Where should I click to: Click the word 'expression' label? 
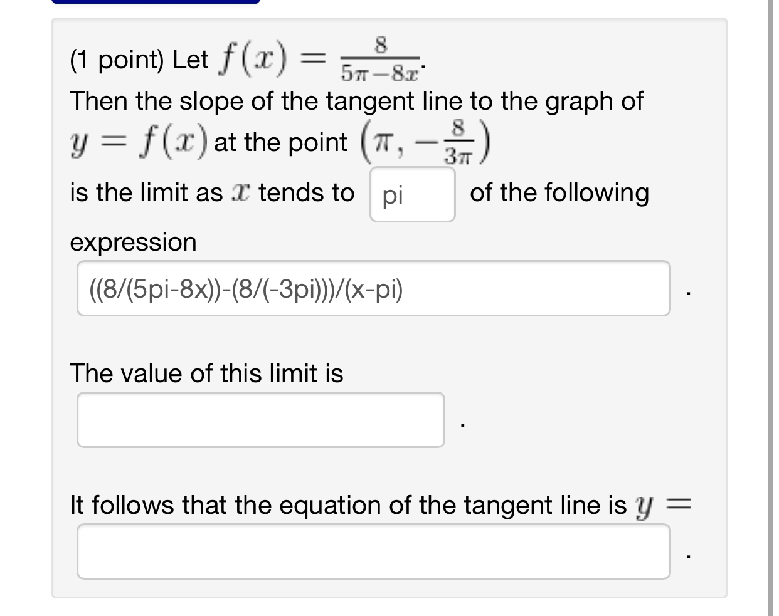[134, 243]
